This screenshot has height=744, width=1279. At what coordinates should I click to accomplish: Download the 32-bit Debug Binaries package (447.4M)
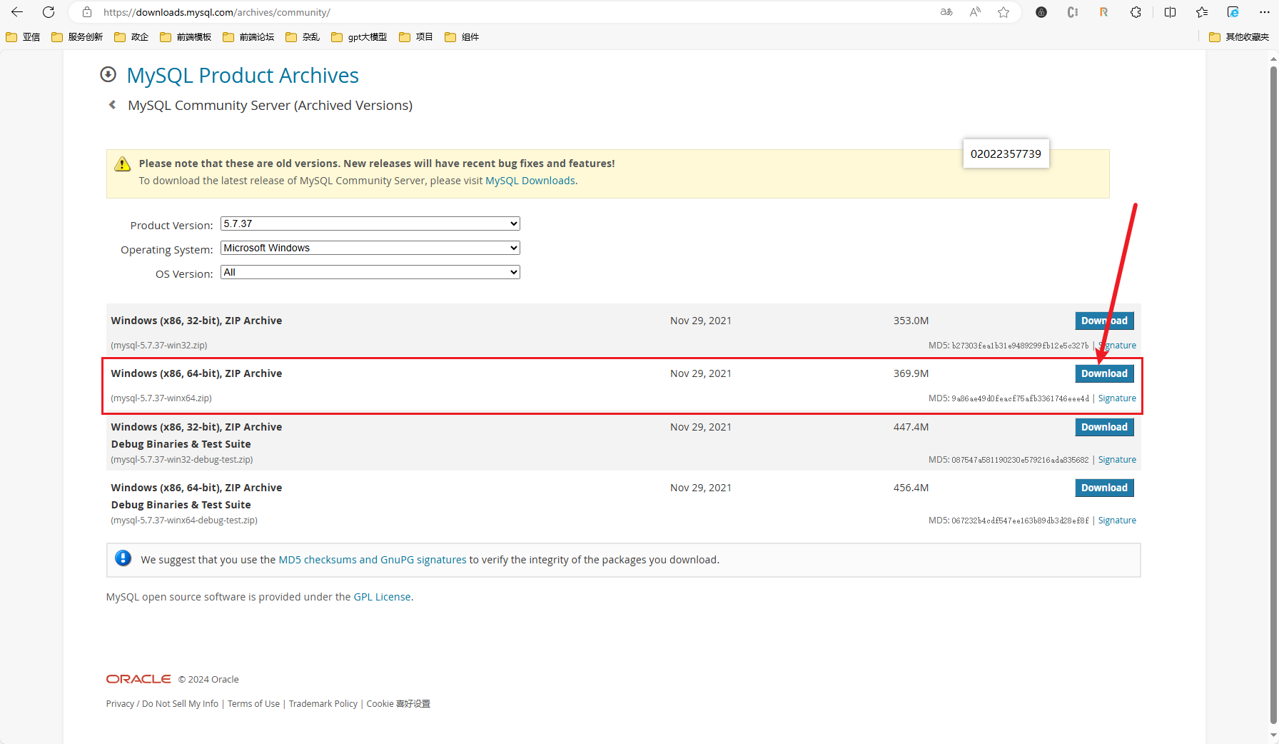[x=1104, y=427]
